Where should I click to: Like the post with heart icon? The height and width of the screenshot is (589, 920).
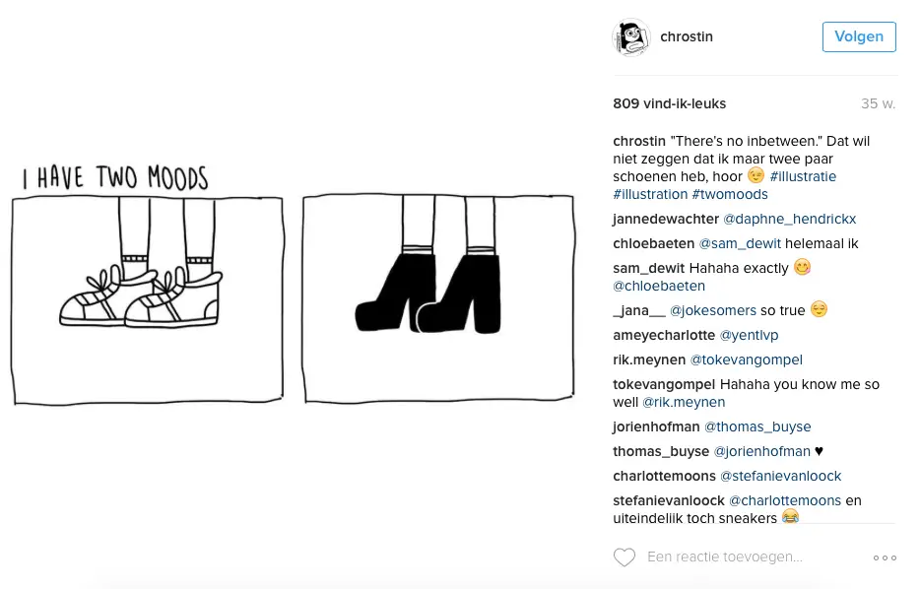624,557
